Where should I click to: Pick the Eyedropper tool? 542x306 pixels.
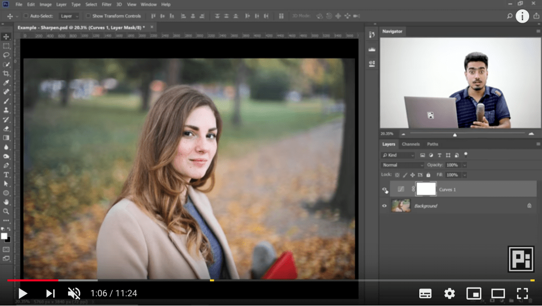pyautogui.click(x=6, y=83)
